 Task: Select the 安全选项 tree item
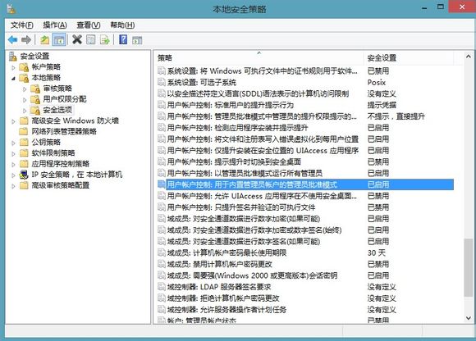pyautogui.click(x=57, y=110)
